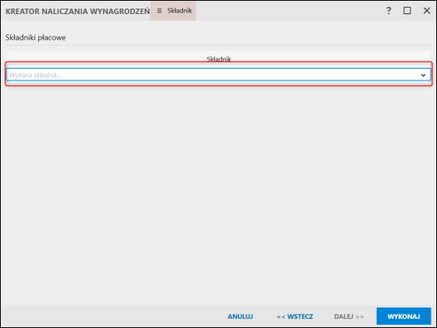Screen dimensions: 437x328
Task: Expand the Wybierz składnik dropdown arrow
Action: (423, 75)
